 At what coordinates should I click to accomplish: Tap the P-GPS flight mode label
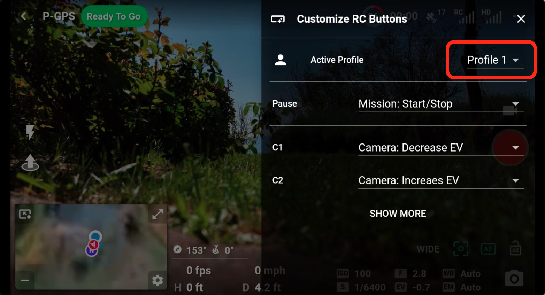click(59, 16)
